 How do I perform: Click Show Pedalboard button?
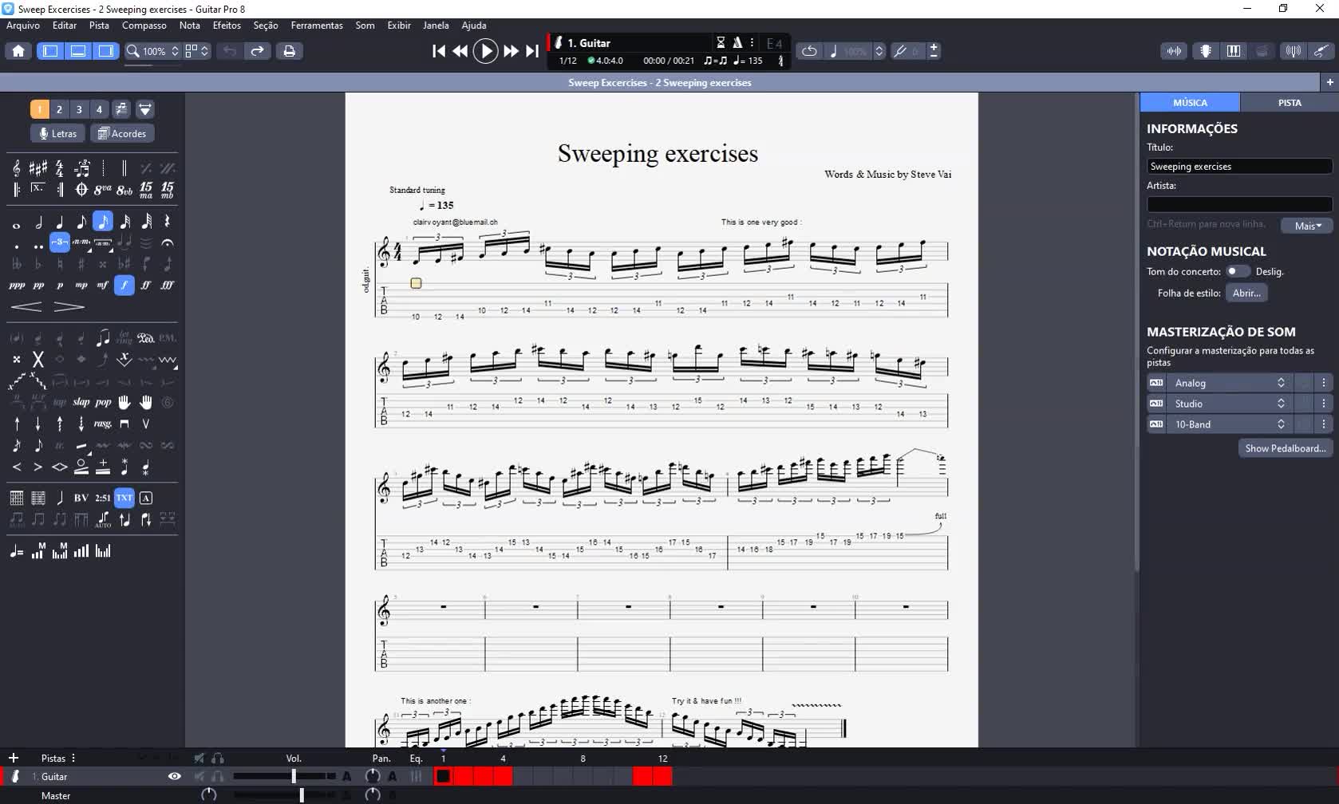point(1286,448)
